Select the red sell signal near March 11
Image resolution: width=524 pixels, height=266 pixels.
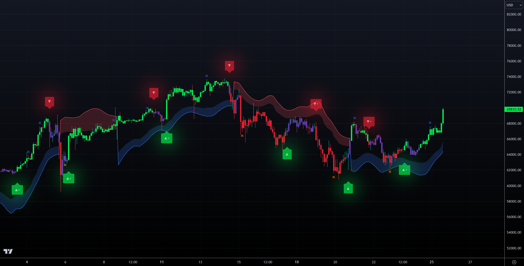(154, 93)
